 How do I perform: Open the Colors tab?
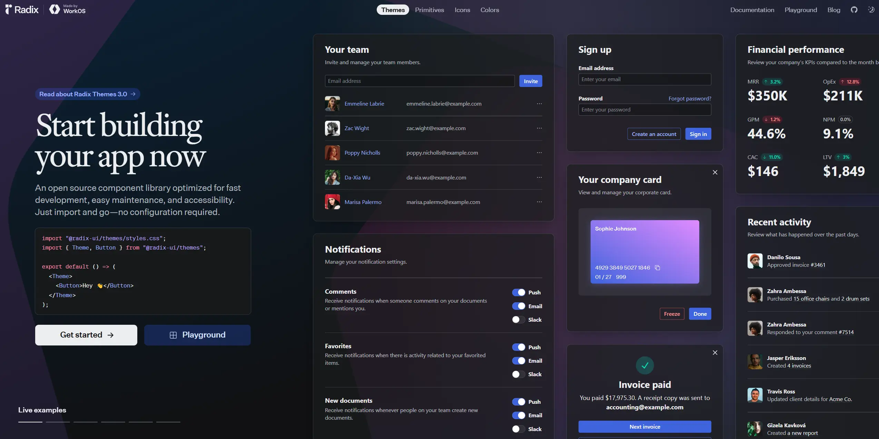click(490, 10)
